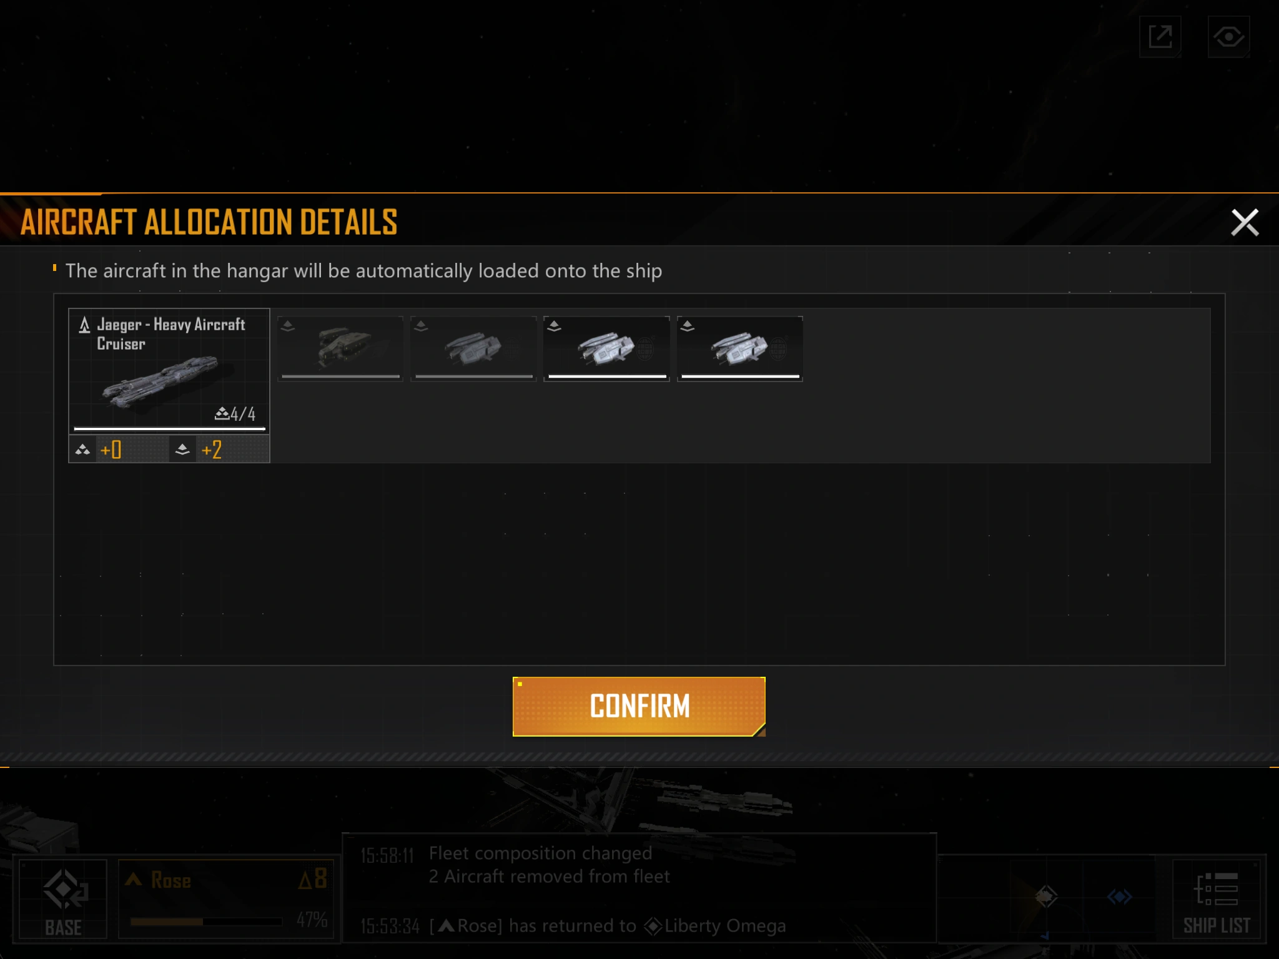Select the fourth highlighted aircraft slot
This screenshot has width=1279, height=959.
coord(740,348)
